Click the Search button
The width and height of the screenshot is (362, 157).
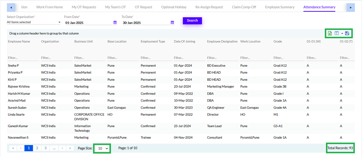[x=192, y=21]
